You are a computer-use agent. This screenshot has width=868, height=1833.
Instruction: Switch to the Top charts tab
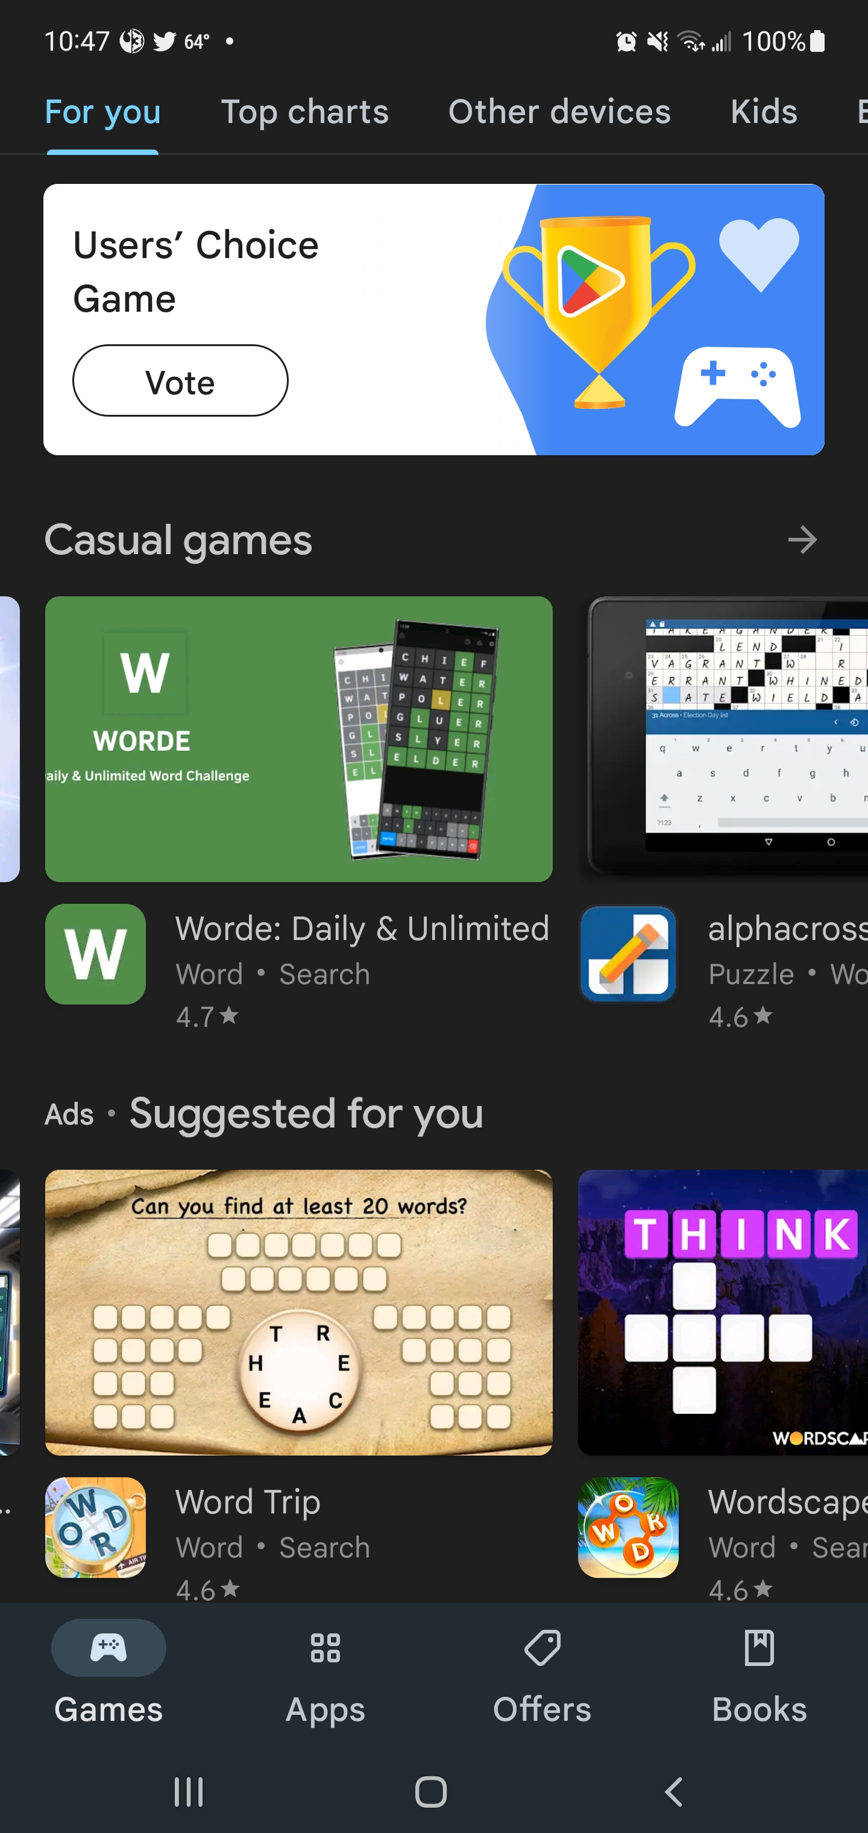pos(304,112)
